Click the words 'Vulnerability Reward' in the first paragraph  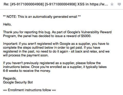tap(96, 32)
